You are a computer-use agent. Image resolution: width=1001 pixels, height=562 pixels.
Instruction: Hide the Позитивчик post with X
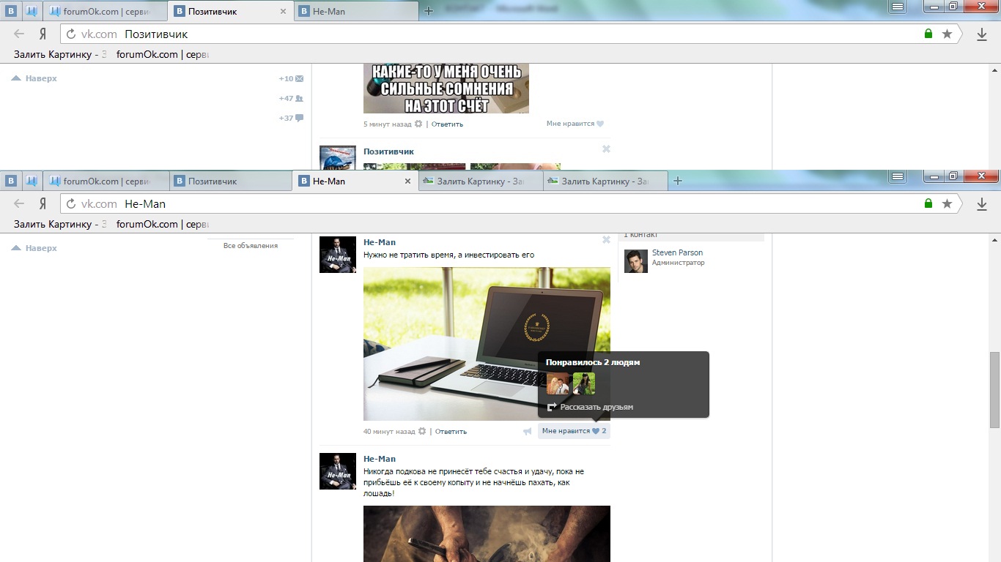[x=606, y=149]
